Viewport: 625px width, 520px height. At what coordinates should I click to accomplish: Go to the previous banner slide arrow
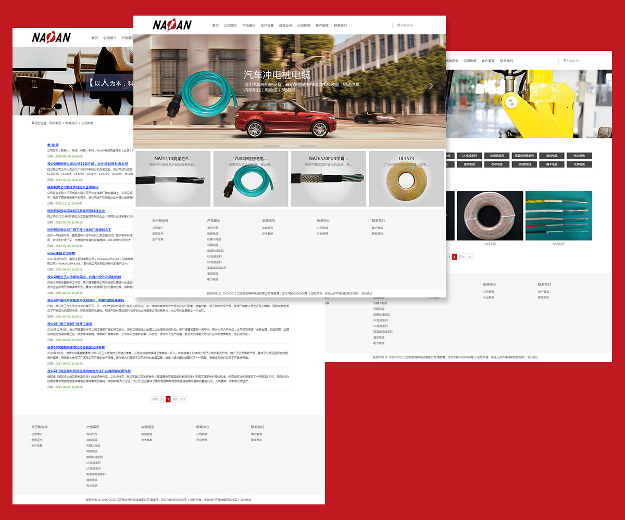(148, 86)
